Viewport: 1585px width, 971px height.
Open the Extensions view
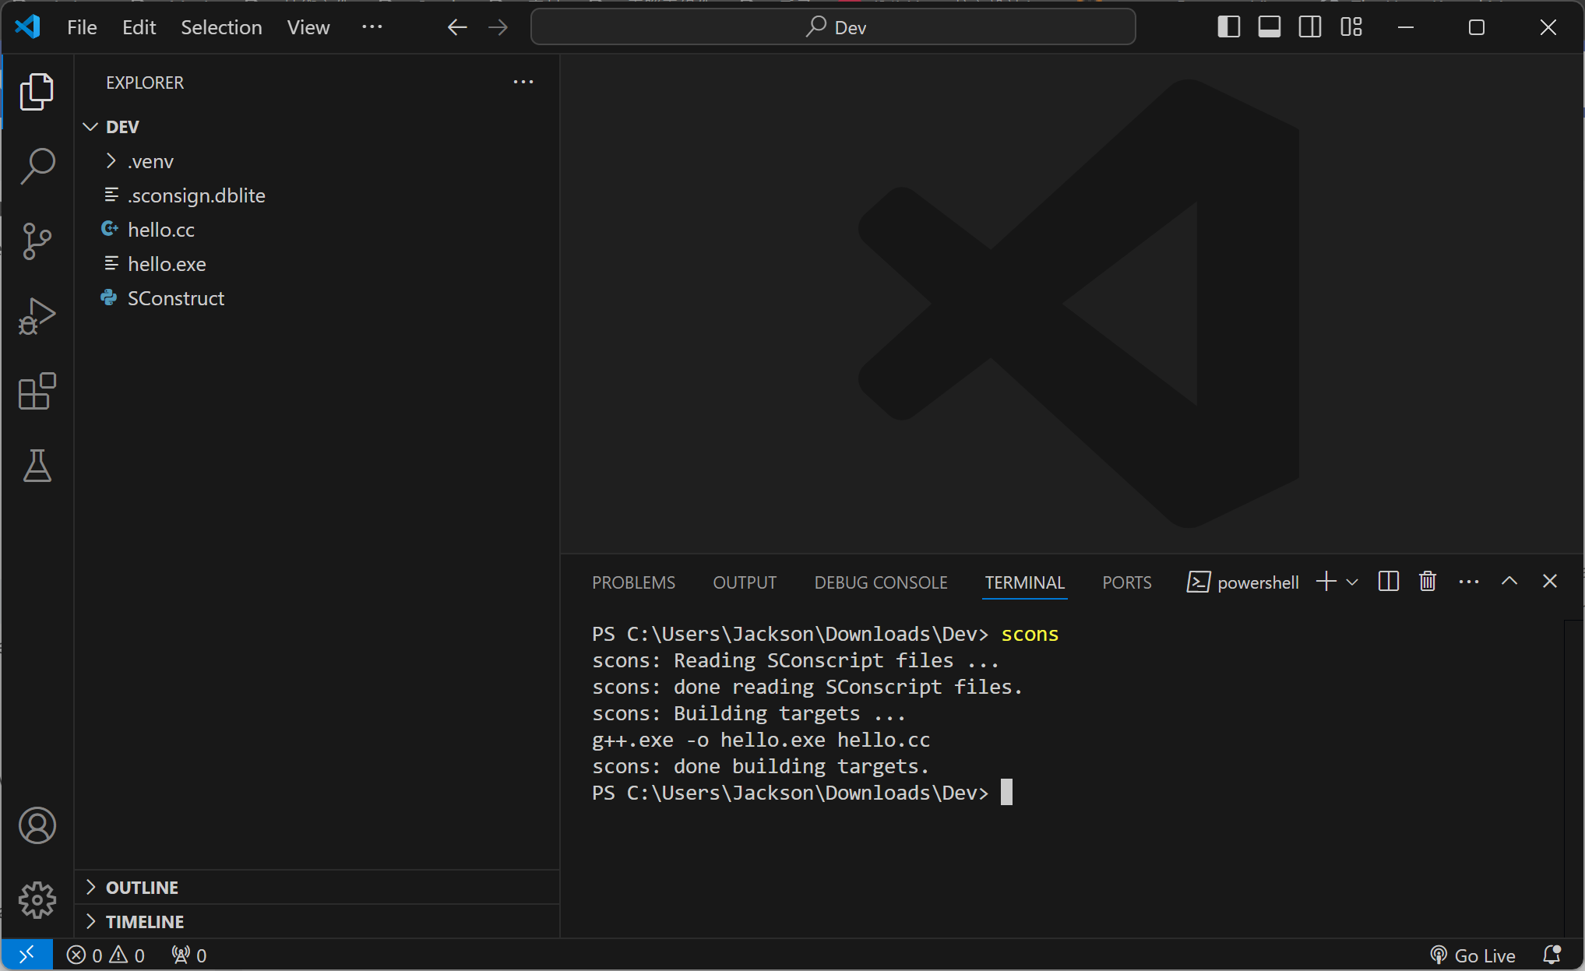[x=37, y=392]
